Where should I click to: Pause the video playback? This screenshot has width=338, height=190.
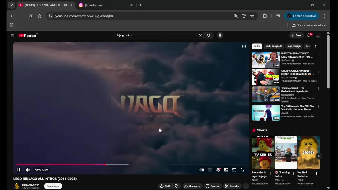coord(19,170)
